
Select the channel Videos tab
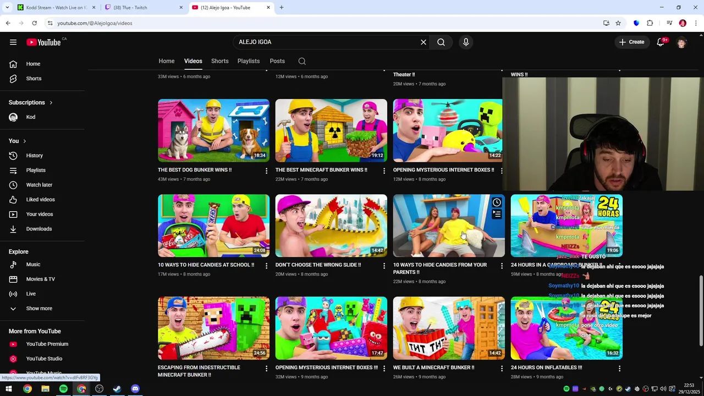[x=193, y=61]
